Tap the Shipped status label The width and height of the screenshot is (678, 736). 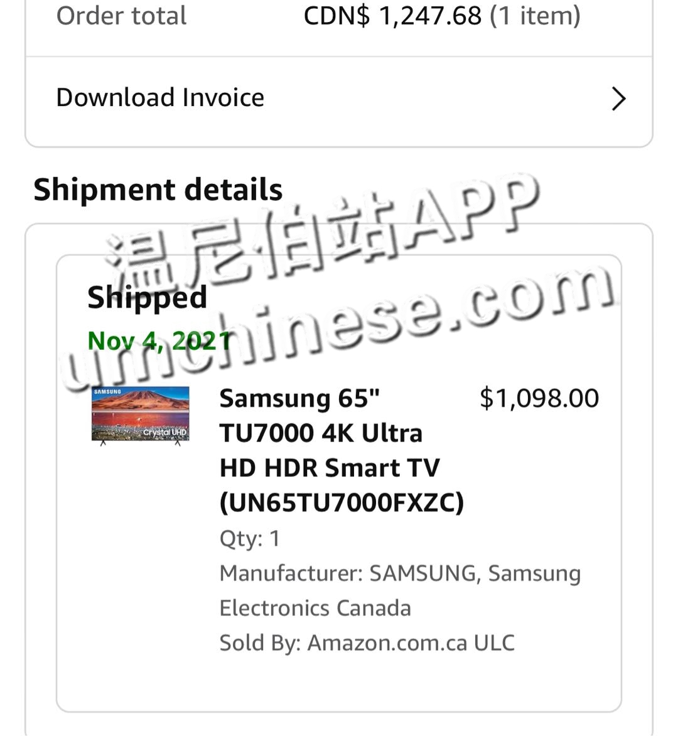pyautogui.click(x=147, y=297)
